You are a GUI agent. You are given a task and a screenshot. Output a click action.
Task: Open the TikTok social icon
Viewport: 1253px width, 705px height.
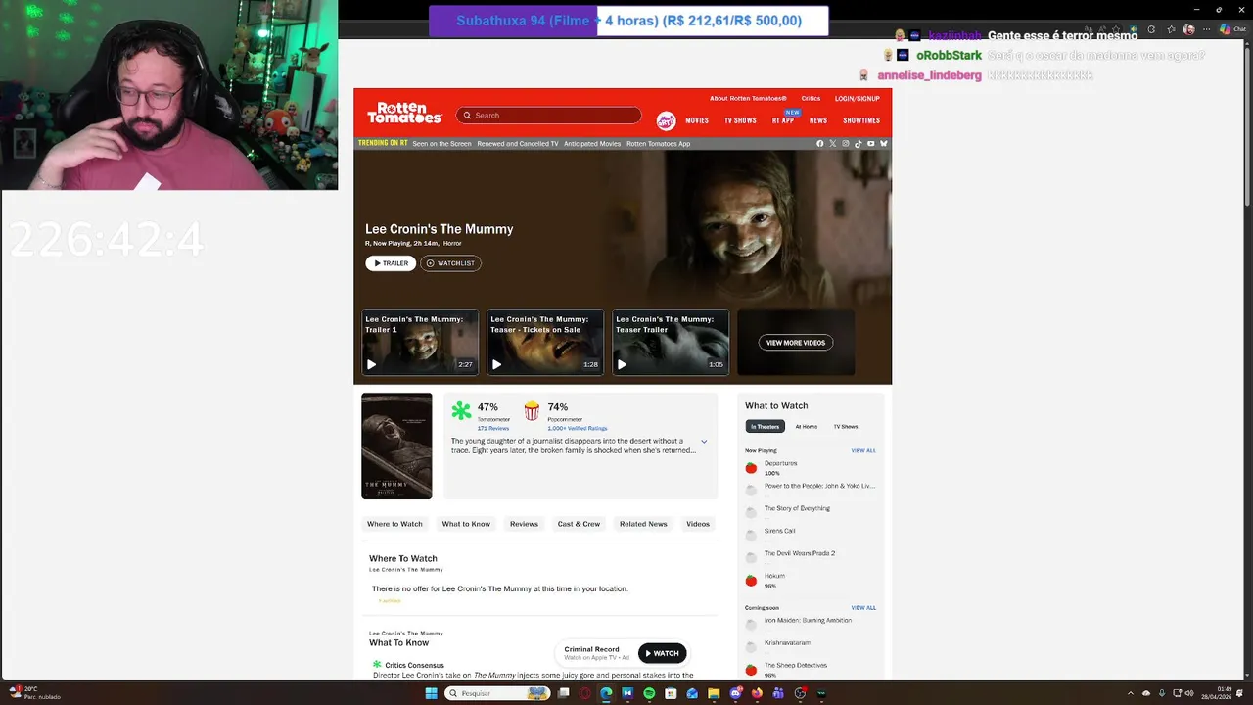click(x=859, y=144)
